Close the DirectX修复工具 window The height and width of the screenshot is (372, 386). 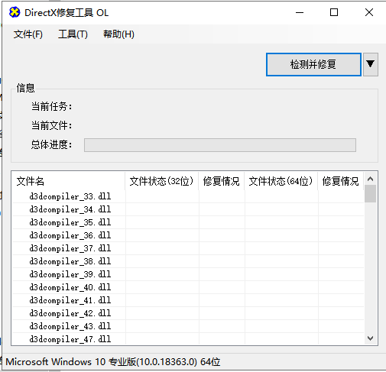pyautogui.click(x=369, y=12)
